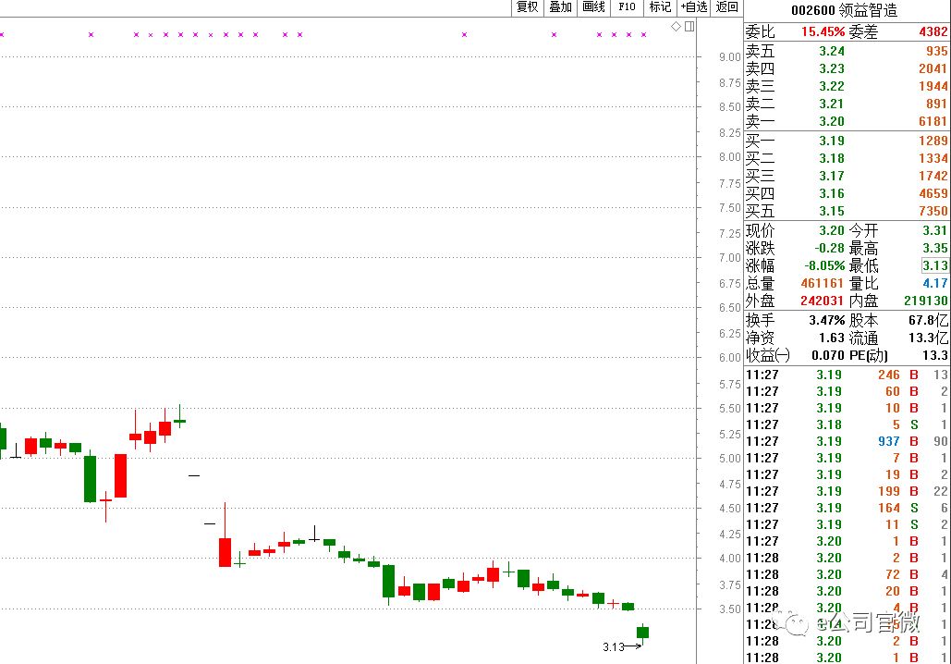
Task: Click the 股本 67.8亿 value
Action: point(928,320)
